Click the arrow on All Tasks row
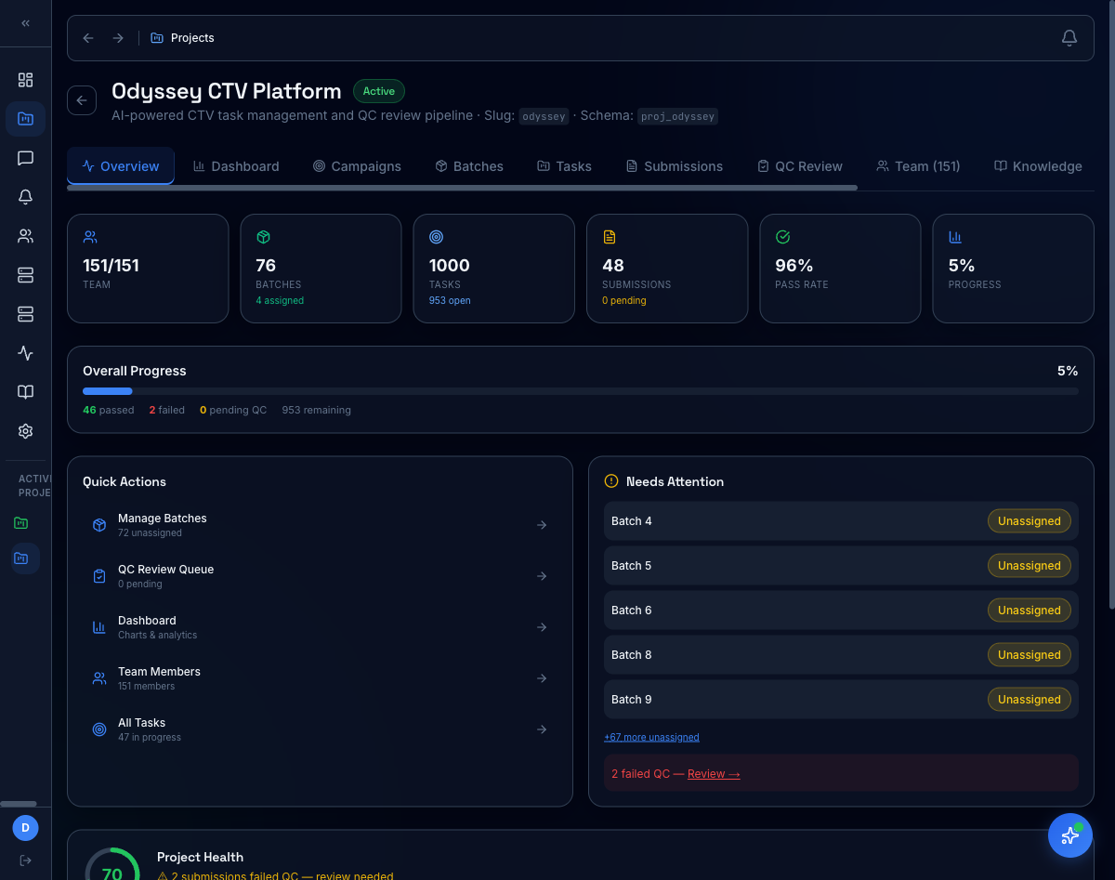 click(x=542, y=729)
